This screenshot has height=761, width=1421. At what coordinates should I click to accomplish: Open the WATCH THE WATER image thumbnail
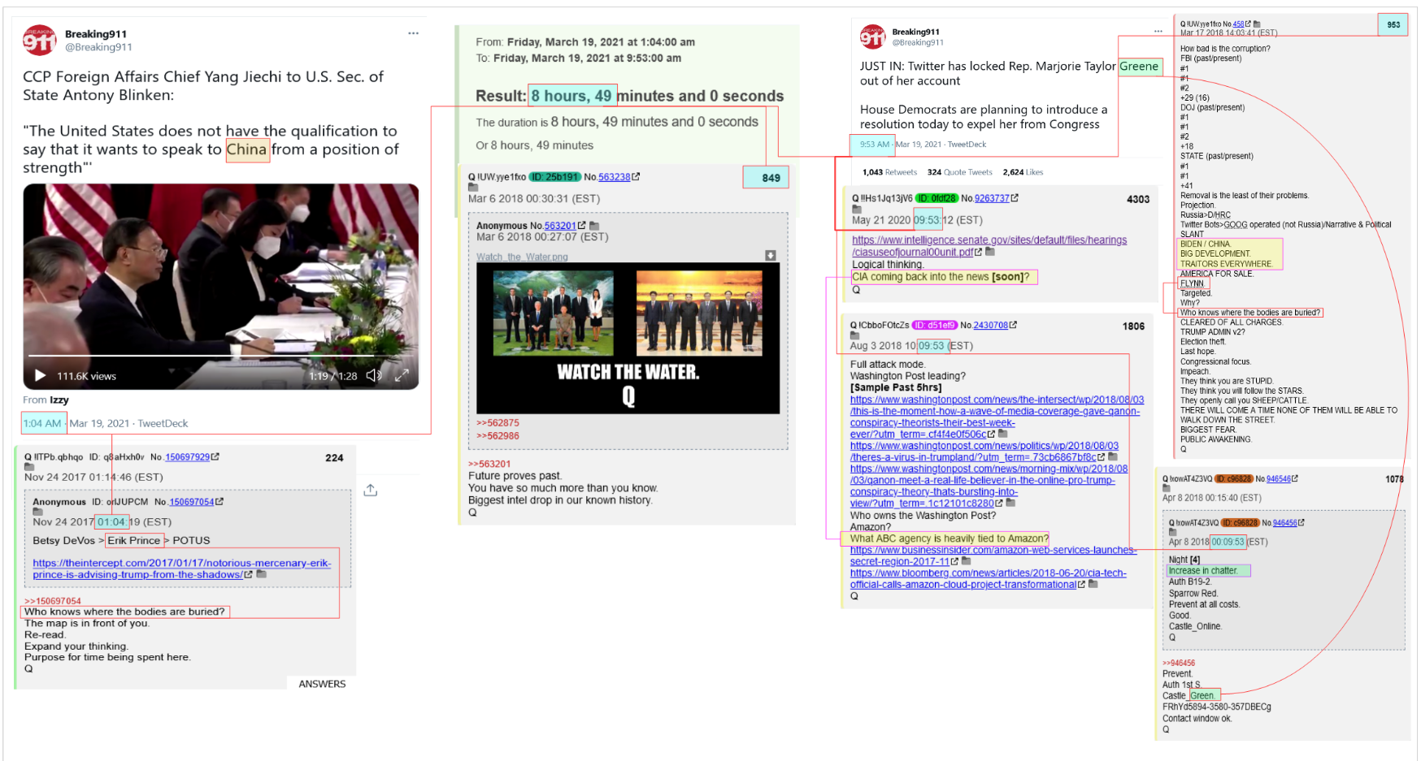pyautogui.click(x=628, y=338)
